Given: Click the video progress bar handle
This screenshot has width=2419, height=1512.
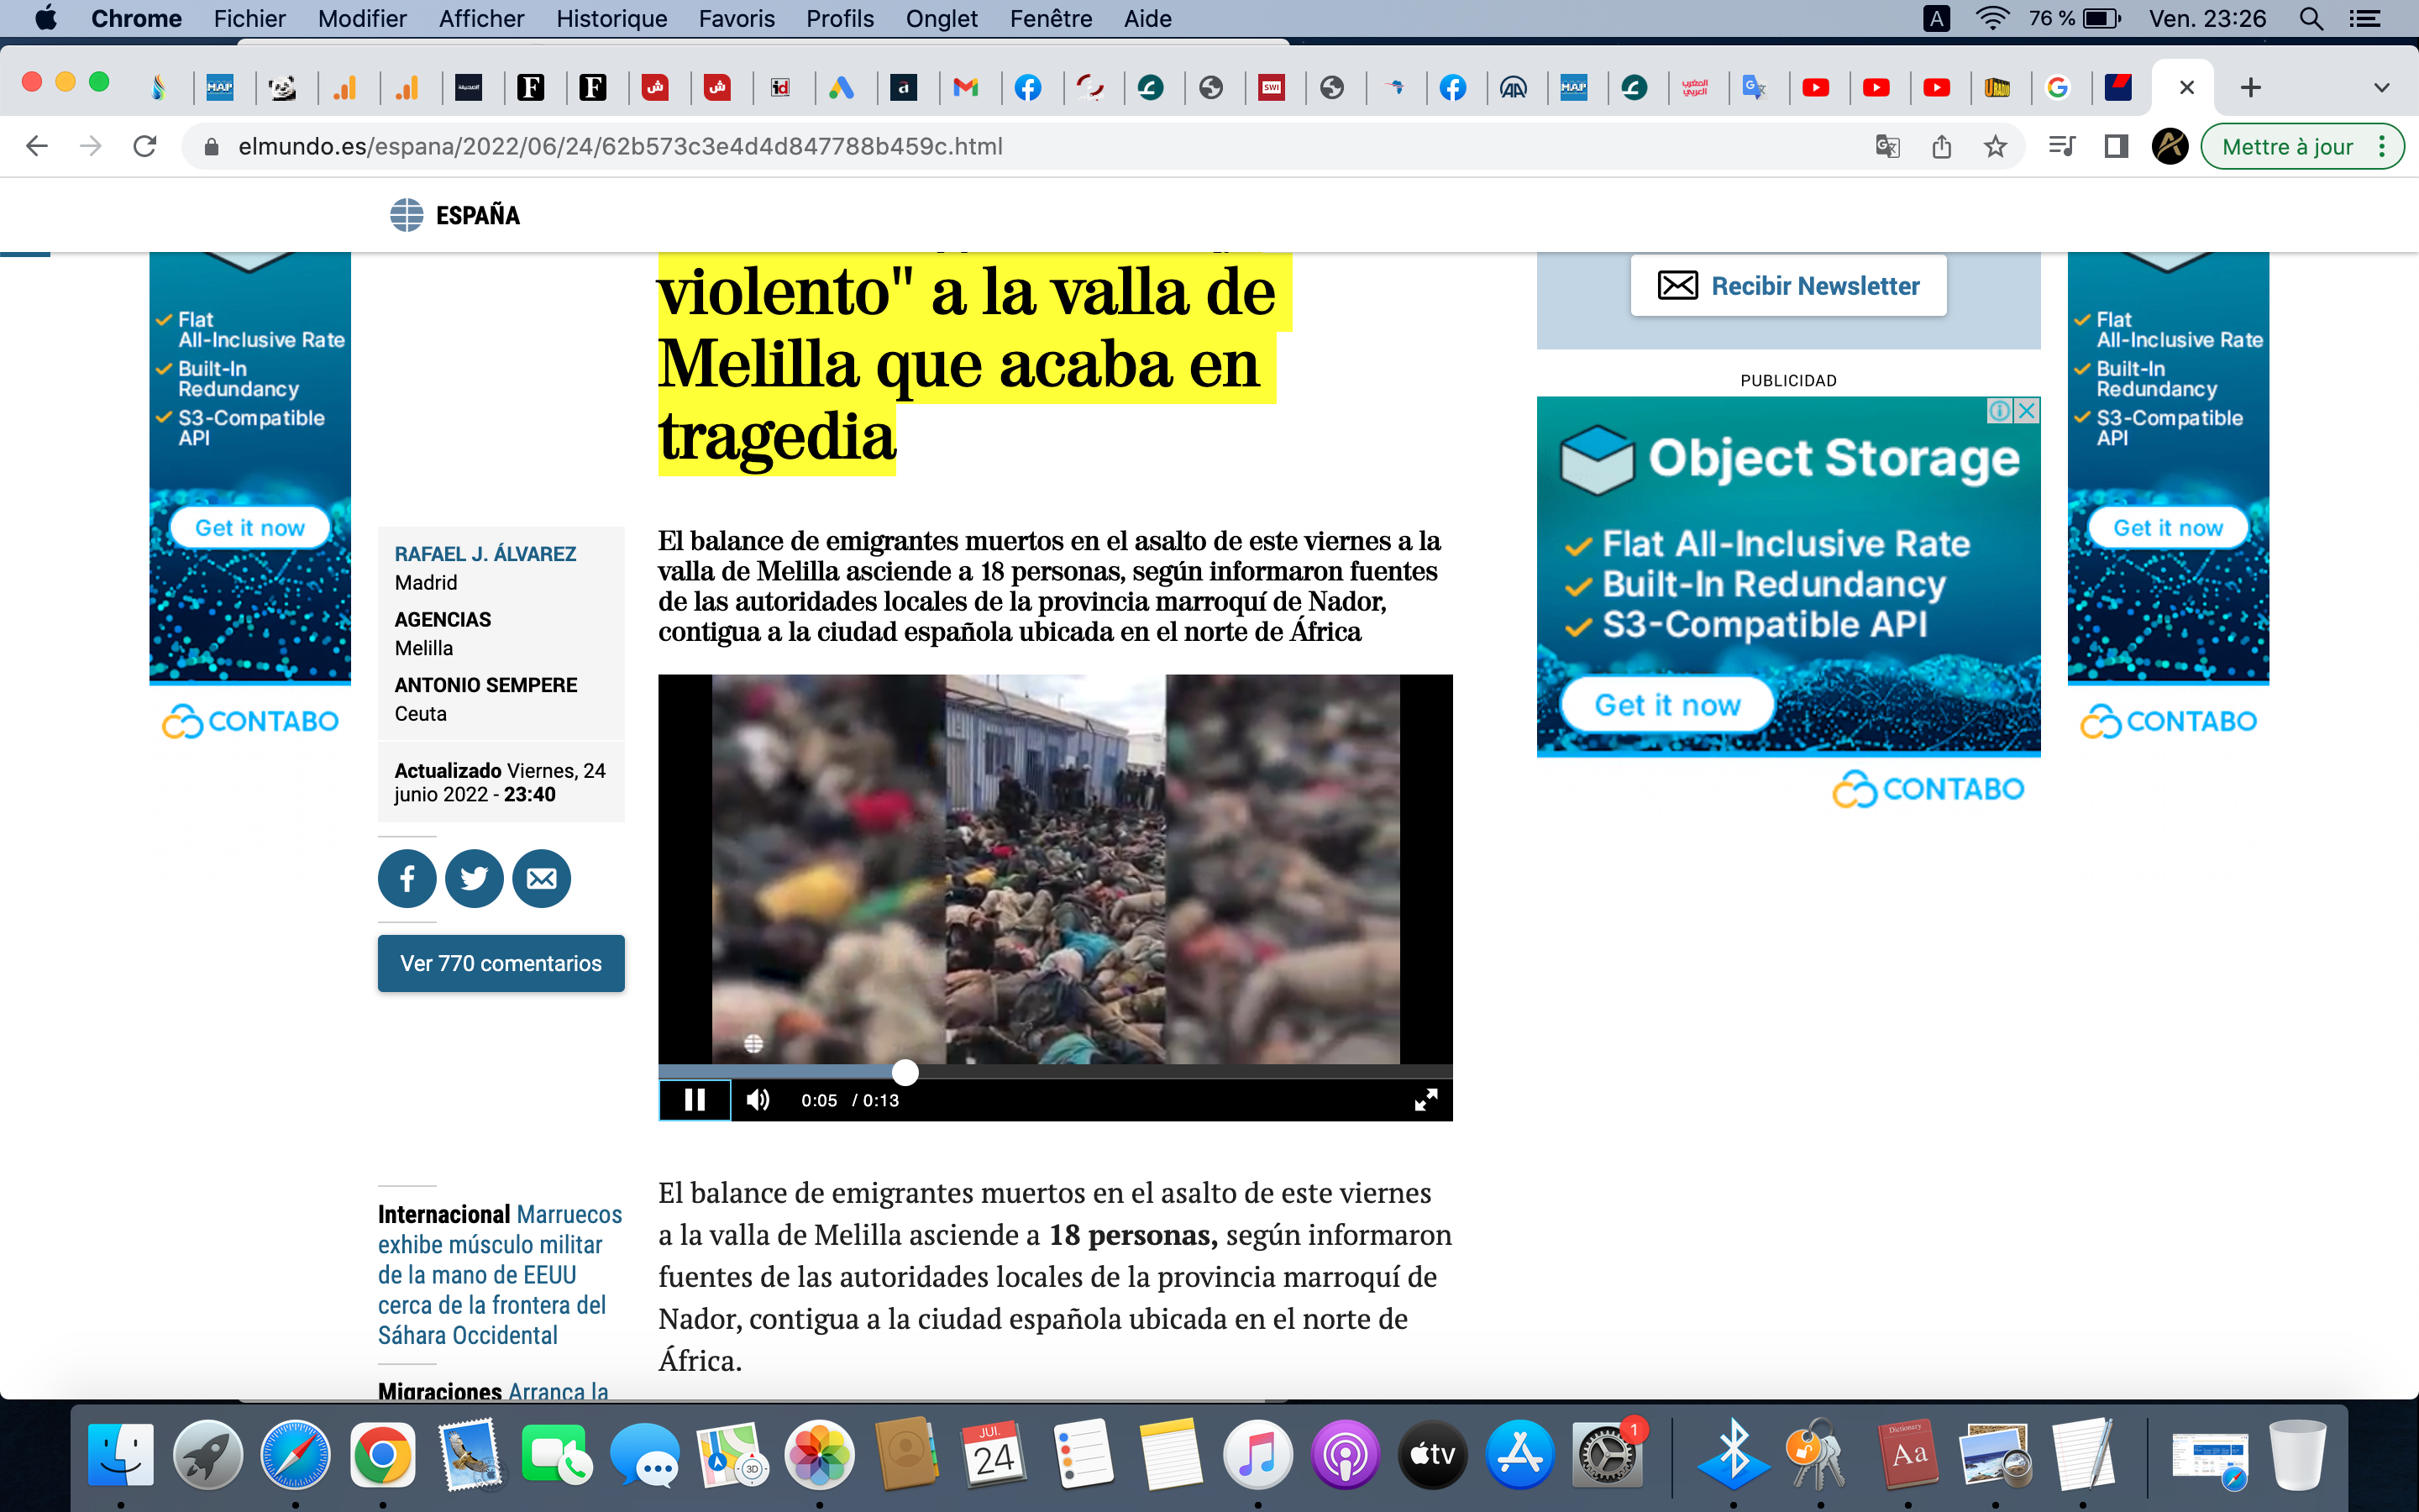Looking at the screenshot, I should (905, 1072).
